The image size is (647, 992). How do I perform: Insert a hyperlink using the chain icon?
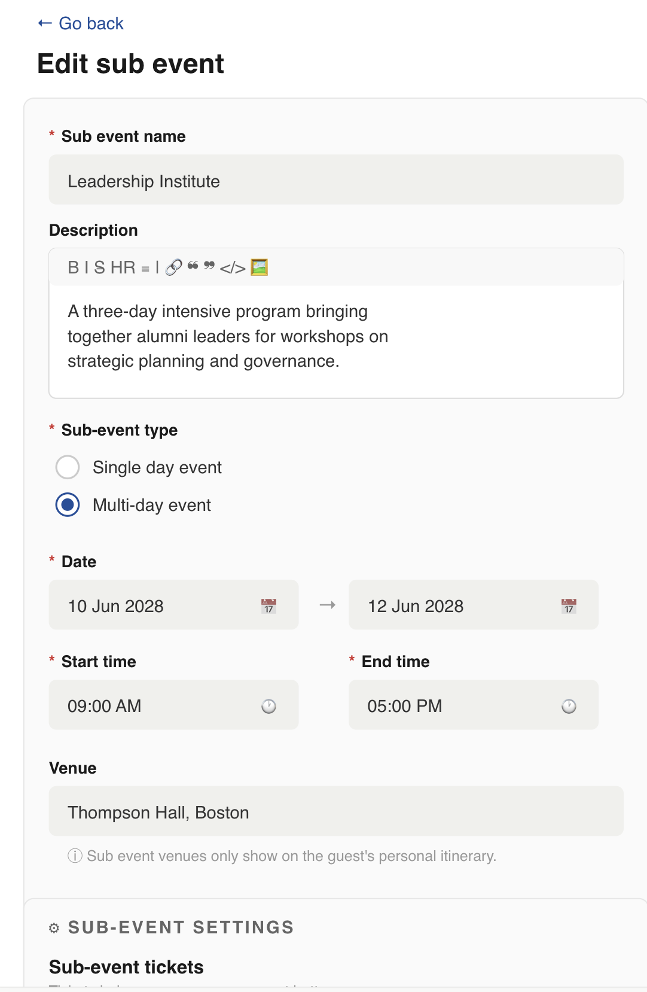point(173,267)
